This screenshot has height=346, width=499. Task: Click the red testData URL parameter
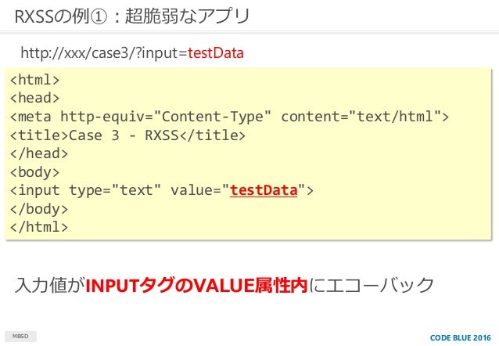pos(216,53)
